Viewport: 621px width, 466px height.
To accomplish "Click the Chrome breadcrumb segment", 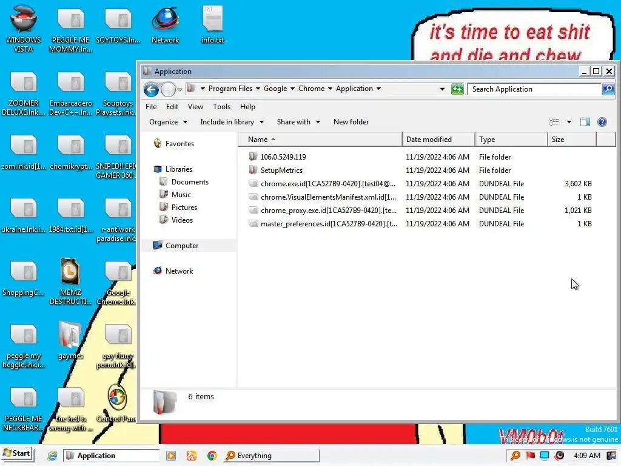I will pos(311,89).
